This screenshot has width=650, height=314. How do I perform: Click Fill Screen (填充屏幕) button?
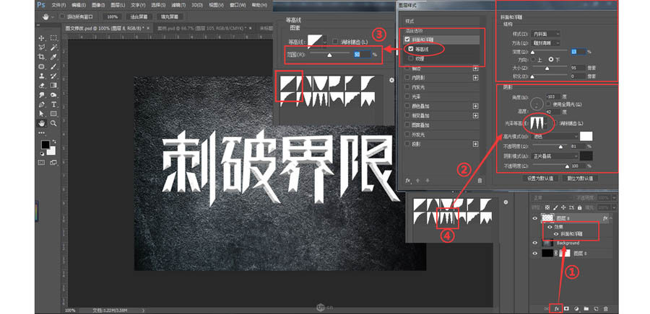pyautogui.click(x=169, y=17)
